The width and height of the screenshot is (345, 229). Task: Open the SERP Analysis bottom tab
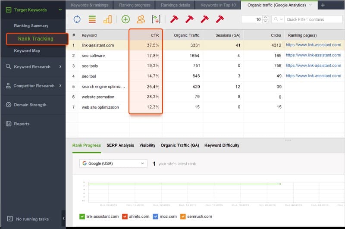(120, 145)
